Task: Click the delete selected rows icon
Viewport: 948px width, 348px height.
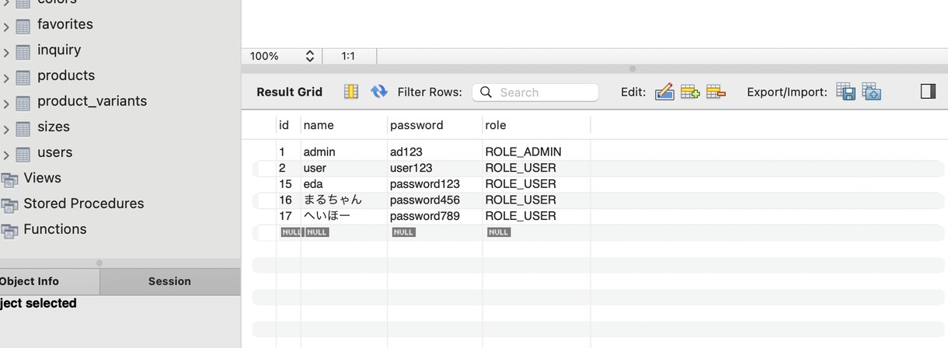Action: coord(716,92)
